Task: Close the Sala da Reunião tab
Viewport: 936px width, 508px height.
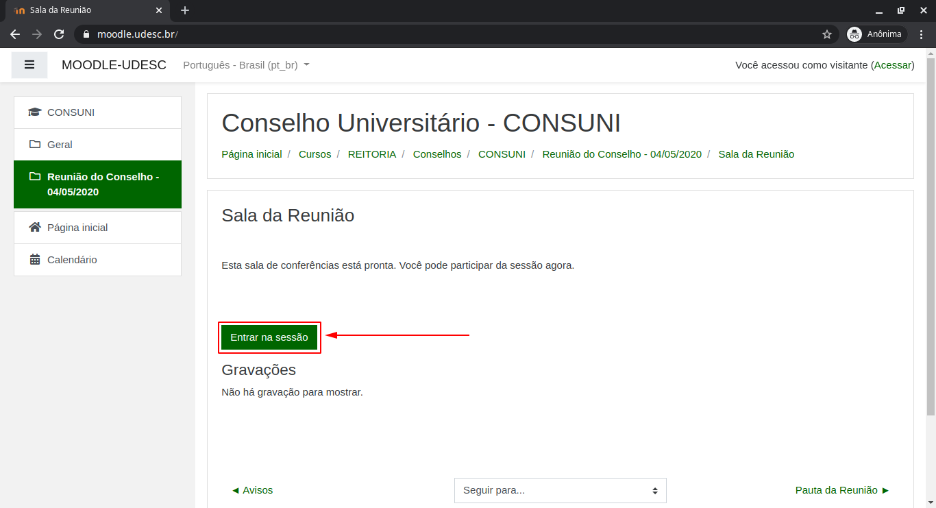Action: (159, 10)
